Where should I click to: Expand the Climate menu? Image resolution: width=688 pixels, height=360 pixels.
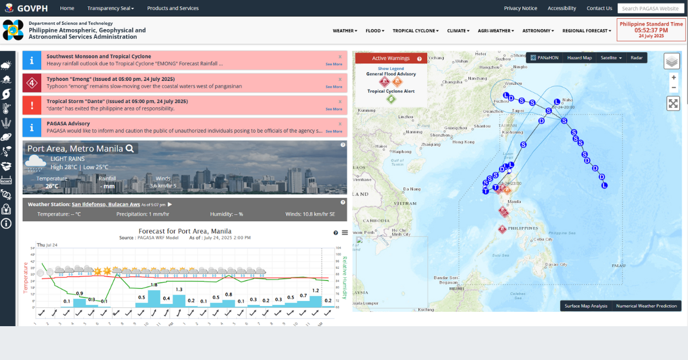(458, 31)
